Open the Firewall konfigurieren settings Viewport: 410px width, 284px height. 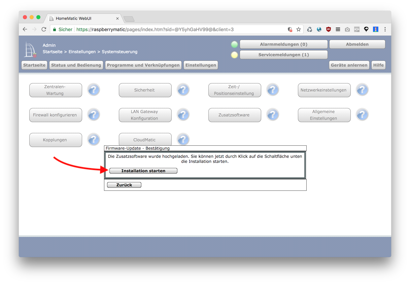click(x=56, y=115)
